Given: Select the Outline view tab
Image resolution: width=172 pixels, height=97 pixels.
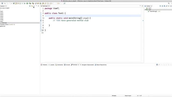Looking at the screenshot, I should (x=148, y=6).
